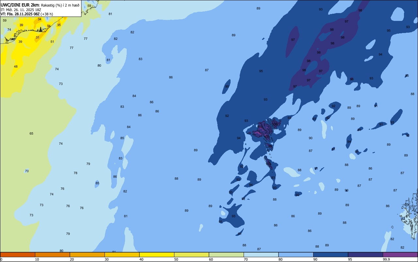418x262 pixels.
Task: Click the '96' humidity value on the map
Action: coord(352,79)
